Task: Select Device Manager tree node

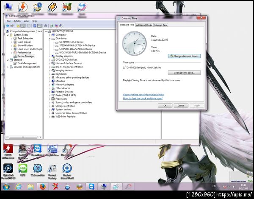Action: (x=26, y=56)
